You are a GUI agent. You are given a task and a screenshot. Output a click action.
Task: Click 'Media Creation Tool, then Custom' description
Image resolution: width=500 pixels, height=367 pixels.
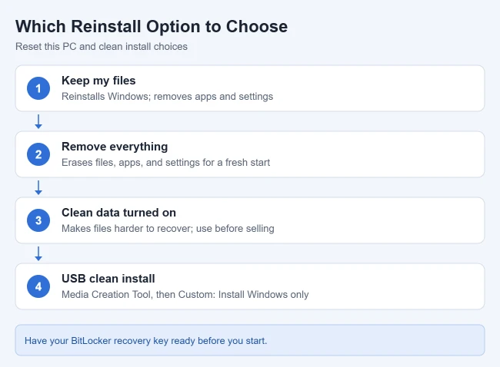click(x=185, y=294)
